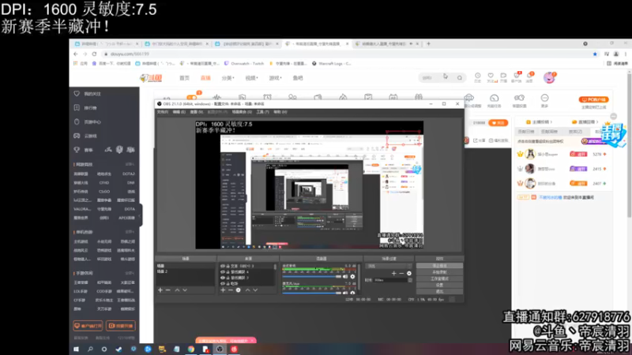Viewport: 632px width, 355px height.
Task: Go back in Chrome browser
Action: (76, 54)
